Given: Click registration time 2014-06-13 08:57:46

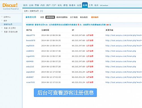Looking at the screenshot, I should pos(51,51).
